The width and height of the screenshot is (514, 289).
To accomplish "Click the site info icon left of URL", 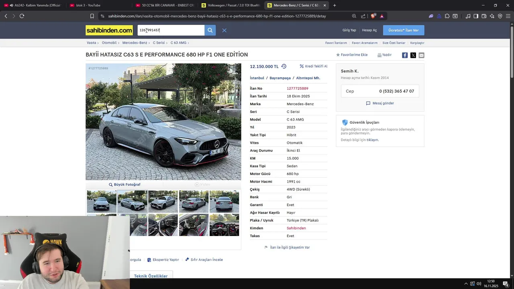I will click(102, 16).
